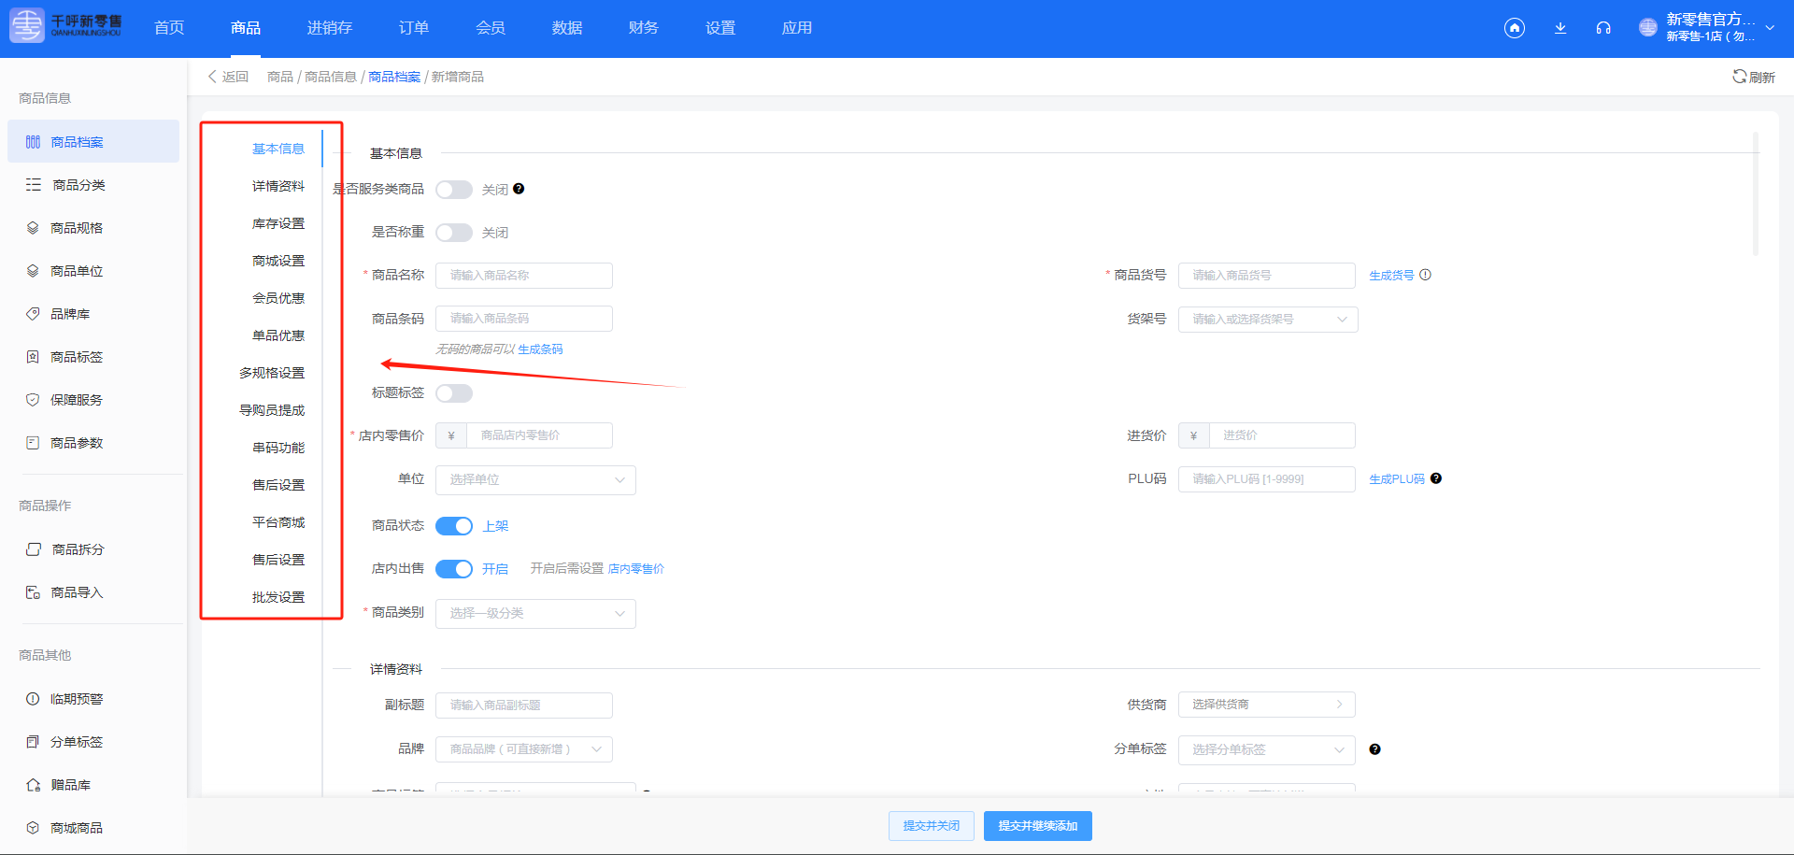Click the 生成条码 link

click(540, 349)
